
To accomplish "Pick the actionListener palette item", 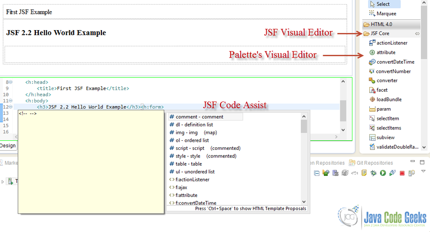I will click(388, 43).
